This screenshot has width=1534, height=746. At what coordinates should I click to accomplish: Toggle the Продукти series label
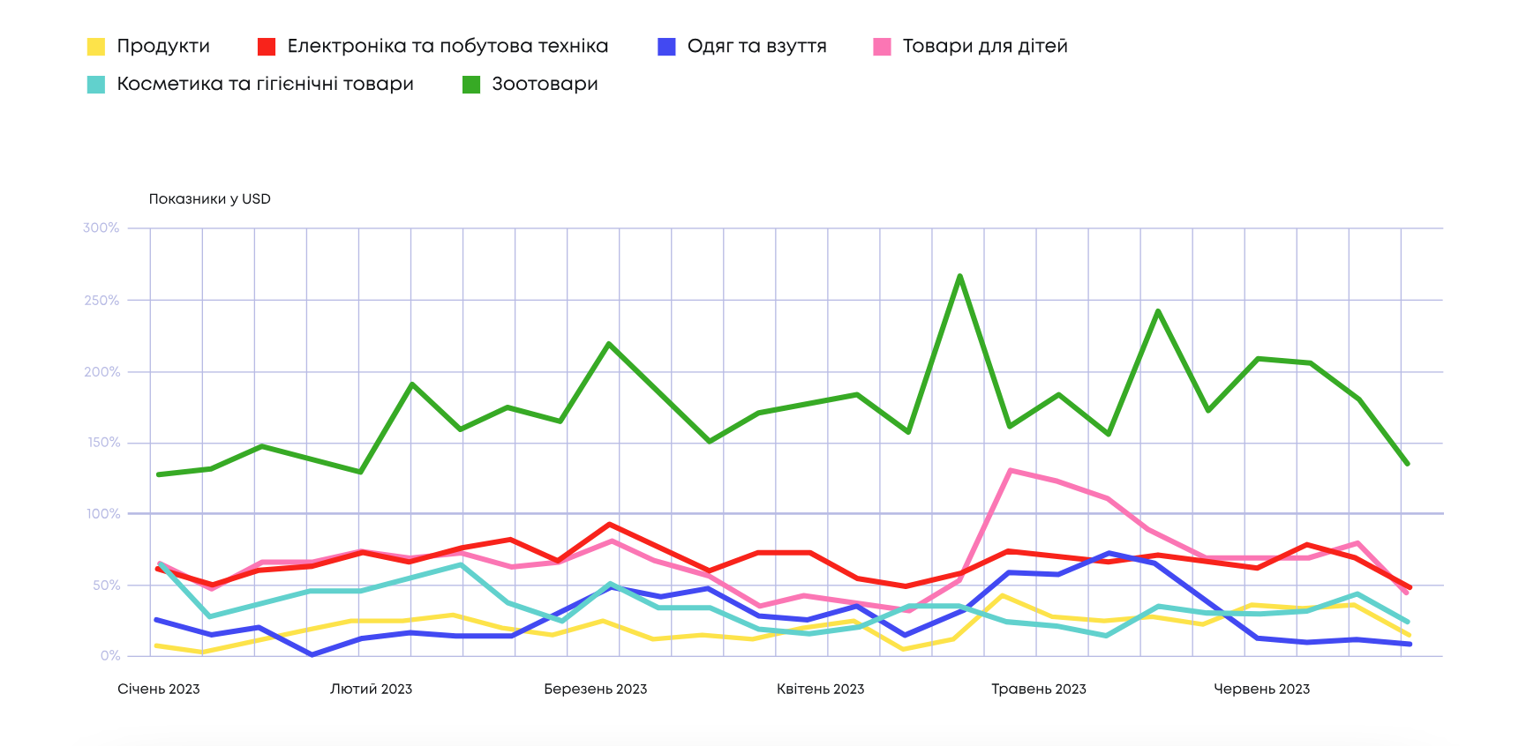point(163,46)
